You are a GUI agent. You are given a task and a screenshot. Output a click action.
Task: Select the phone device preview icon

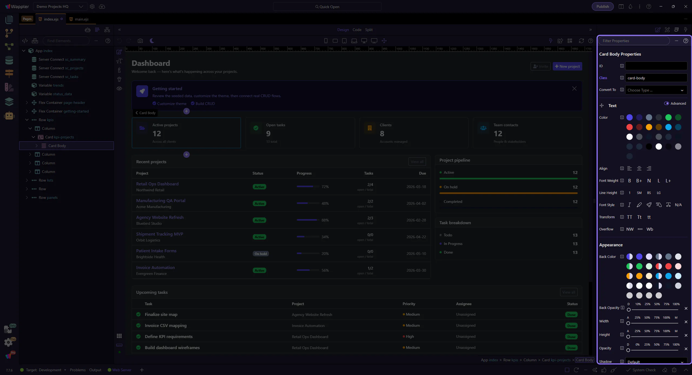(x=326, y=41)
